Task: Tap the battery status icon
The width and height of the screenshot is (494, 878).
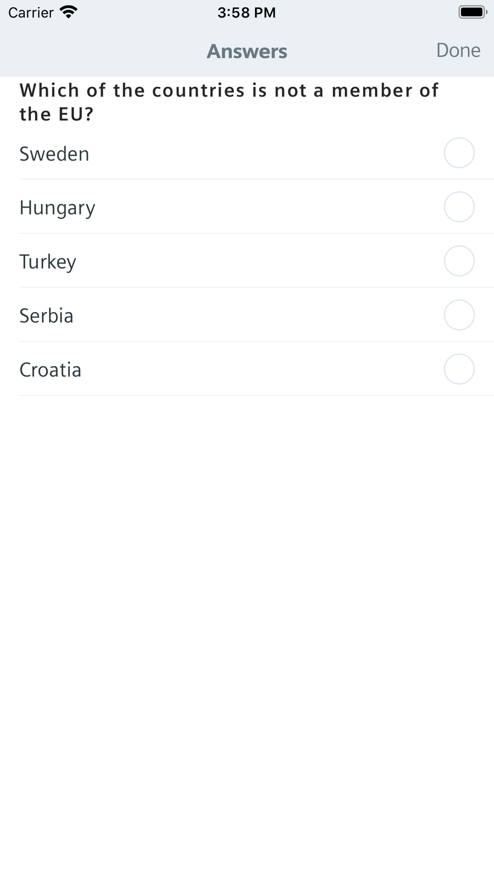Action: click(473, 12)
